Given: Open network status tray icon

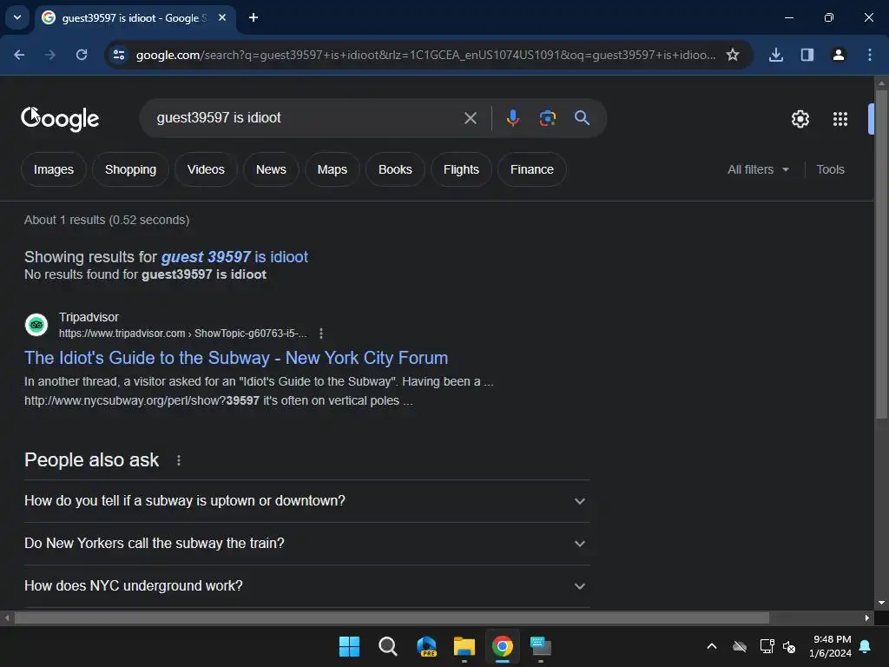Looking at the screenshot, I should 767,646.
